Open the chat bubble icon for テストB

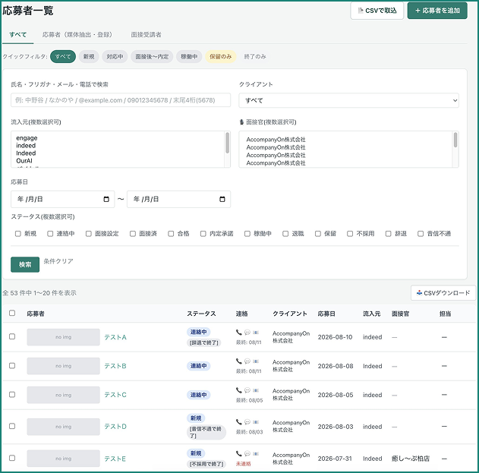247,361
